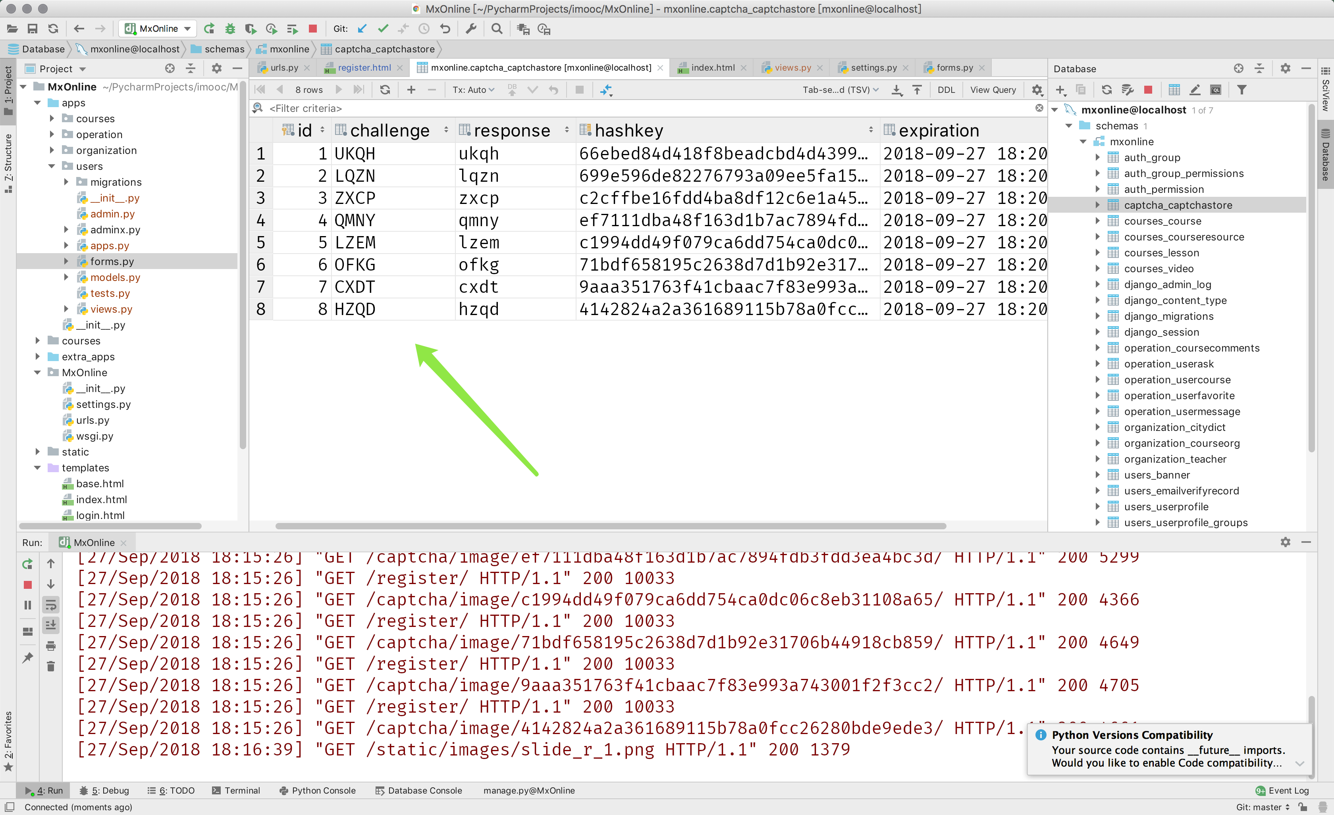Click the Debug bug icon in toolbar
The image size is (1334, 815).
coord(230,29)
